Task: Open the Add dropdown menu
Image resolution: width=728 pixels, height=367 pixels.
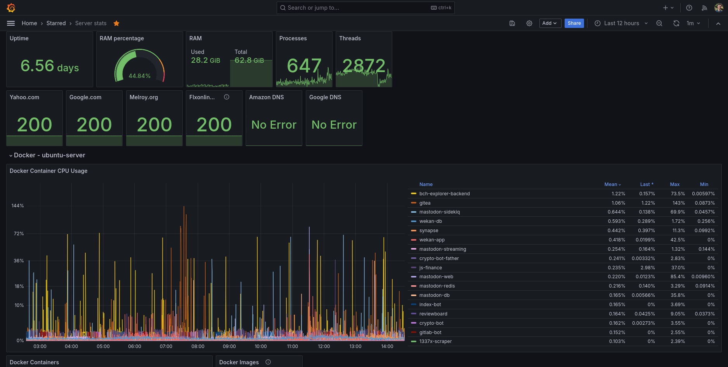Action: click(x=550, y=23)
